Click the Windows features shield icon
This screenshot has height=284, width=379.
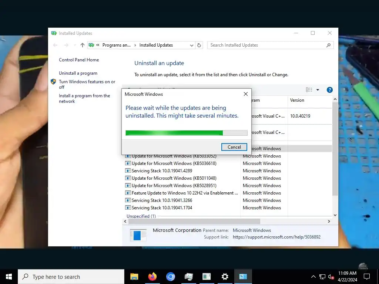point(53,82)
